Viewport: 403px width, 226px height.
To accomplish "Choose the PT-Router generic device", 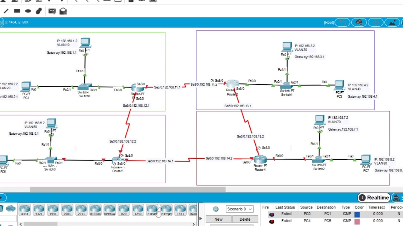I will tap(152, 210).
